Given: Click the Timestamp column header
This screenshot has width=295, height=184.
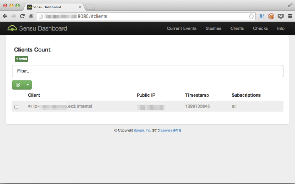Looking at the screenshot, I should tap(197, 95).
